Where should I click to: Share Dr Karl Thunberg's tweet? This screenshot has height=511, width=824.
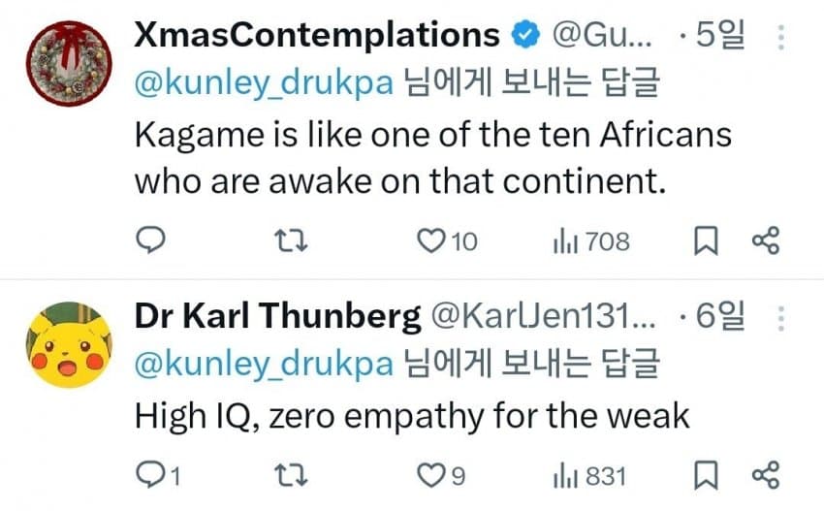[766, 475]
